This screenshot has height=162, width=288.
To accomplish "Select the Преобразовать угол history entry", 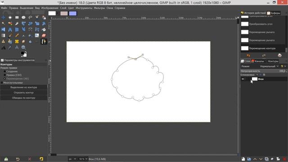I will pos(263,24).
